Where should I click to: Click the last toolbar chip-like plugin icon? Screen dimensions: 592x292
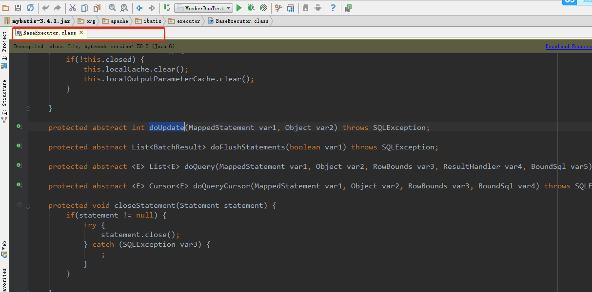click(348, 8)
